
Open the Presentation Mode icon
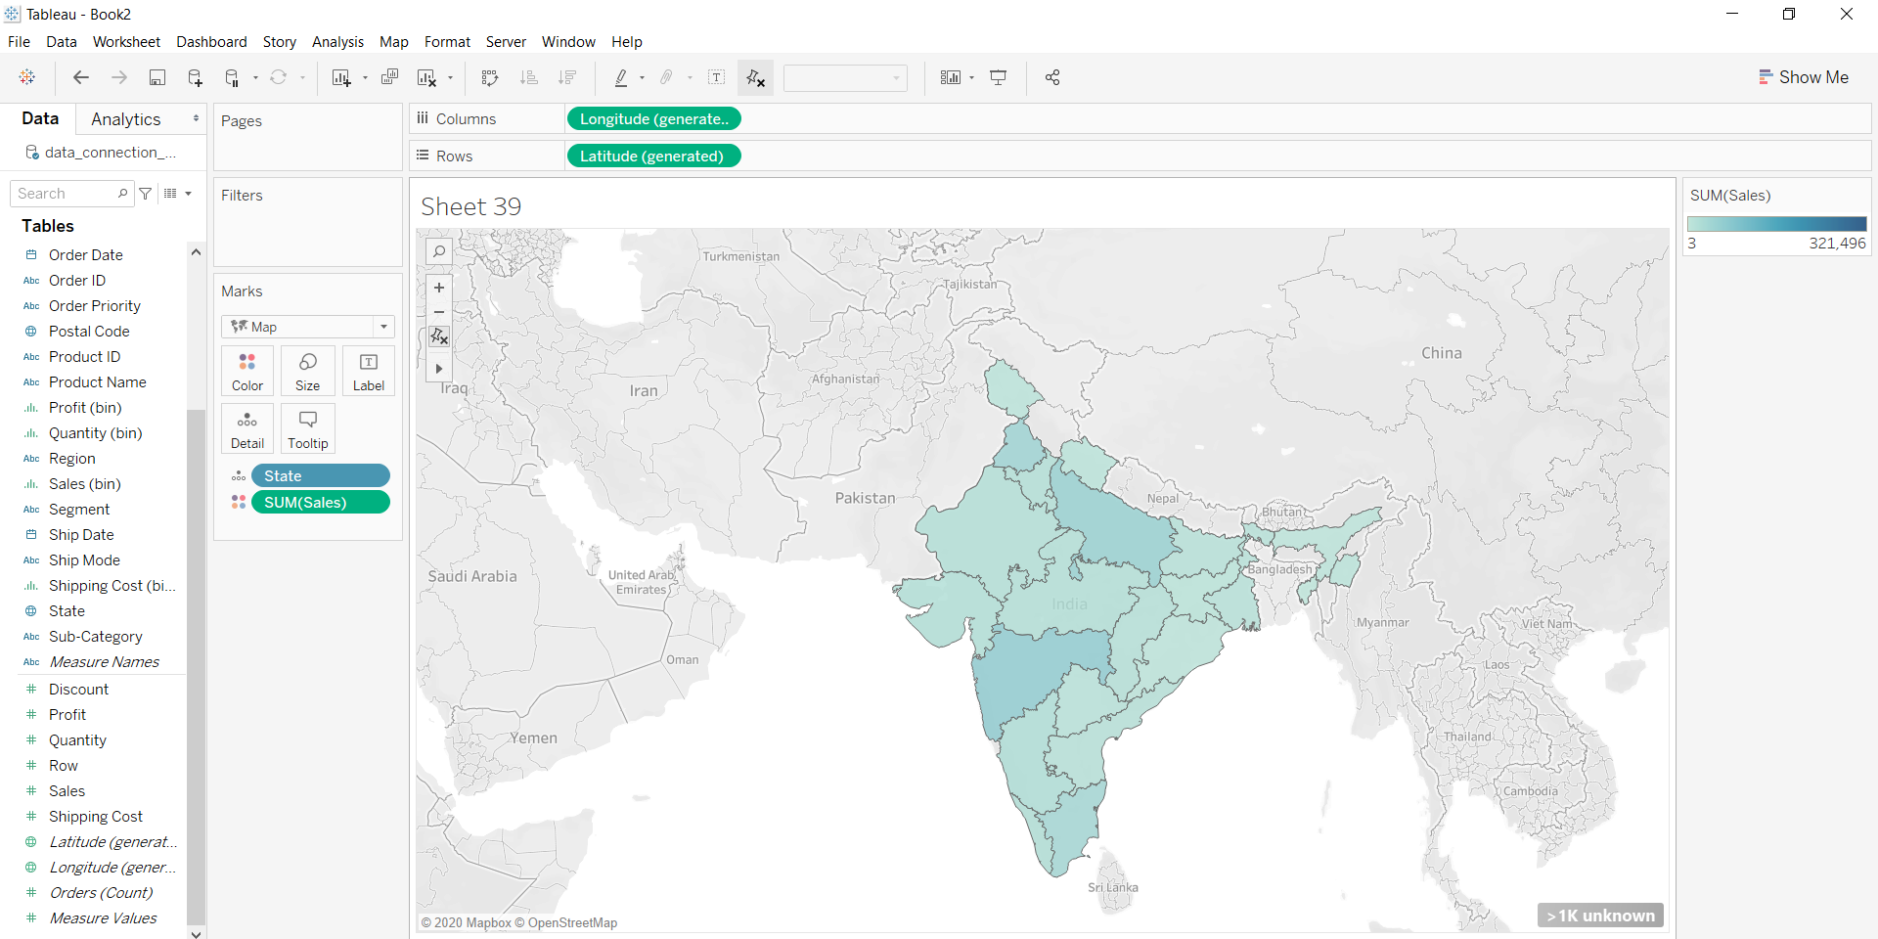[998, 78]
